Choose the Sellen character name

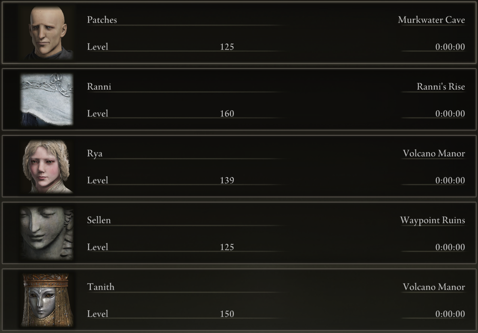(99, 220)
